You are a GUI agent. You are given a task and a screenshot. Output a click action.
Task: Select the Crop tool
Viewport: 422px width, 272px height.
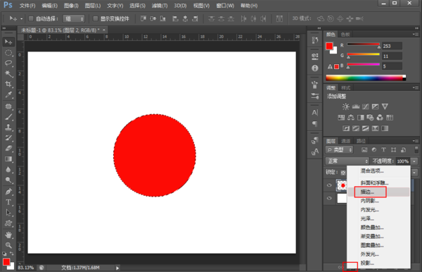(x=8, y=84)
